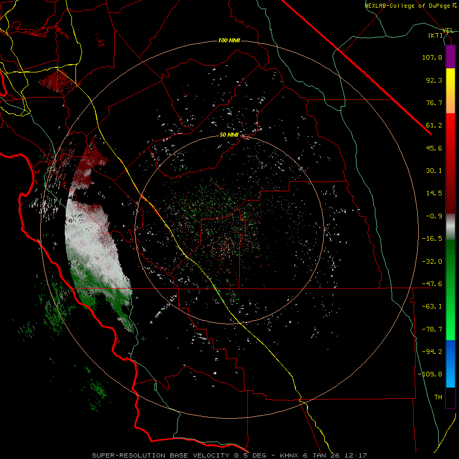Image resolution: width=459 pixels, height=459 pixels.
Task: Click the 100 NMI range ring label
Action: (229, 40)
